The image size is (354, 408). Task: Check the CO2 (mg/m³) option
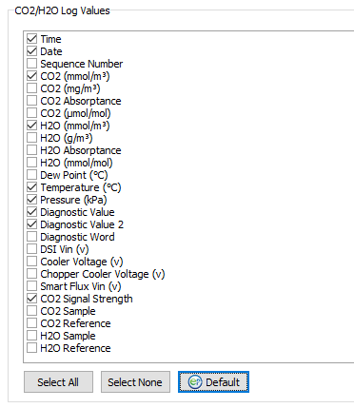[31, 88]
